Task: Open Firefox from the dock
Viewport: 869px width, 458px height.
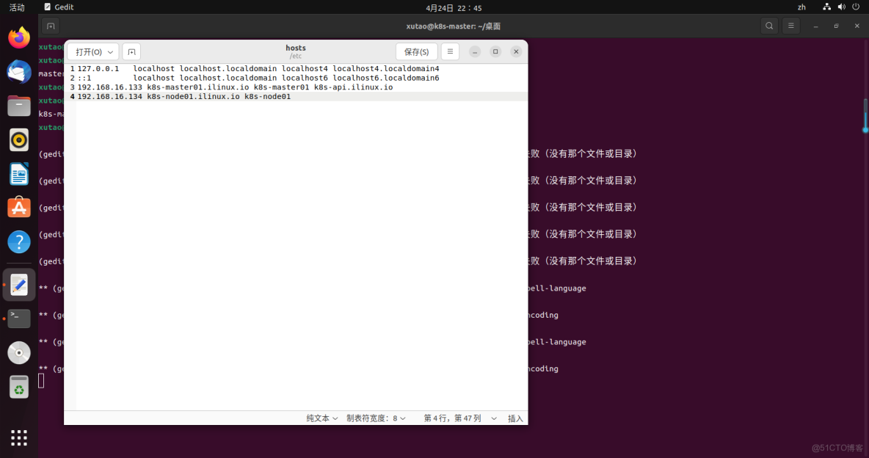Action: (19, 38)
